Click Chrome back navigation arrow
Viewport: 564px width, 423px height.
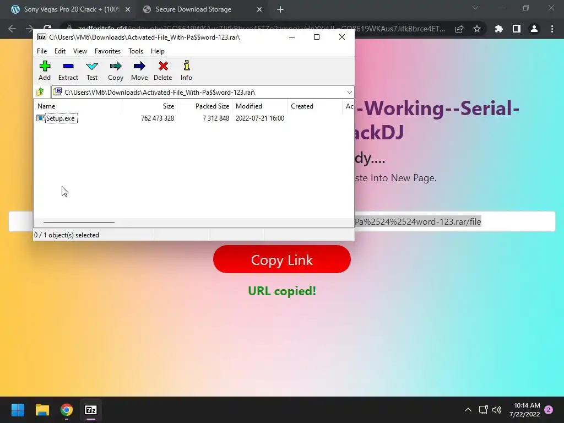(12, 29)
